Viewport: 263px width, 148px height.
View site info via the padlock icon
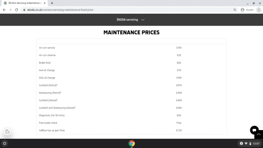click(x=24, y=10)
